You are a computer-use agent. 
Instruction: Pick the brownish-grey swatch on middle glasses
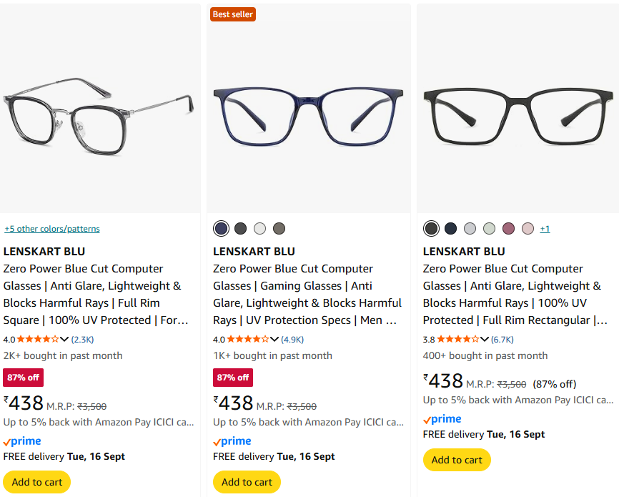click(279, 229)
